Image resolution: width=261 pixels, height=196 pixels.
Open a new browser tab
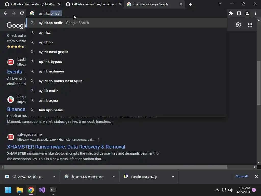coord(191,4)
